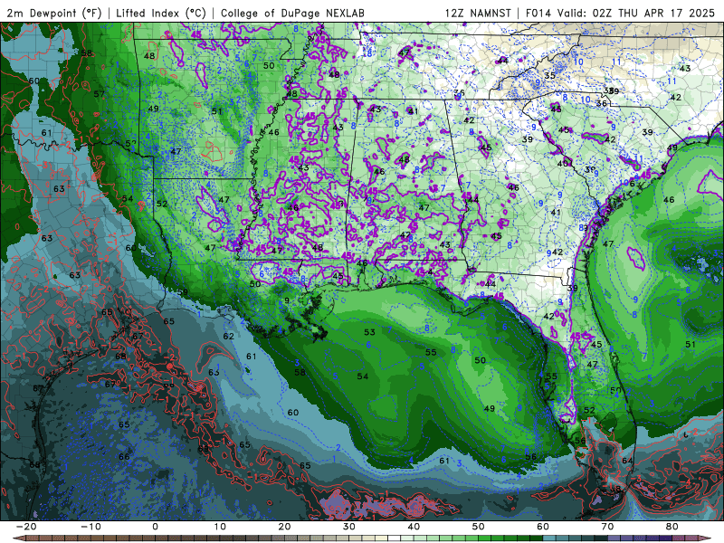Click the 50 label on the color scale
Screen dimensions: 724x543
pyautogui.click(x=479, y=527)
